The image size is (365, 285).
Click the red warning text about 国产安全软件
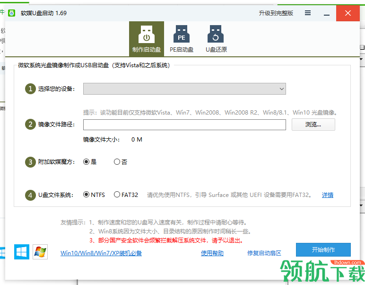tap(167, 240)
